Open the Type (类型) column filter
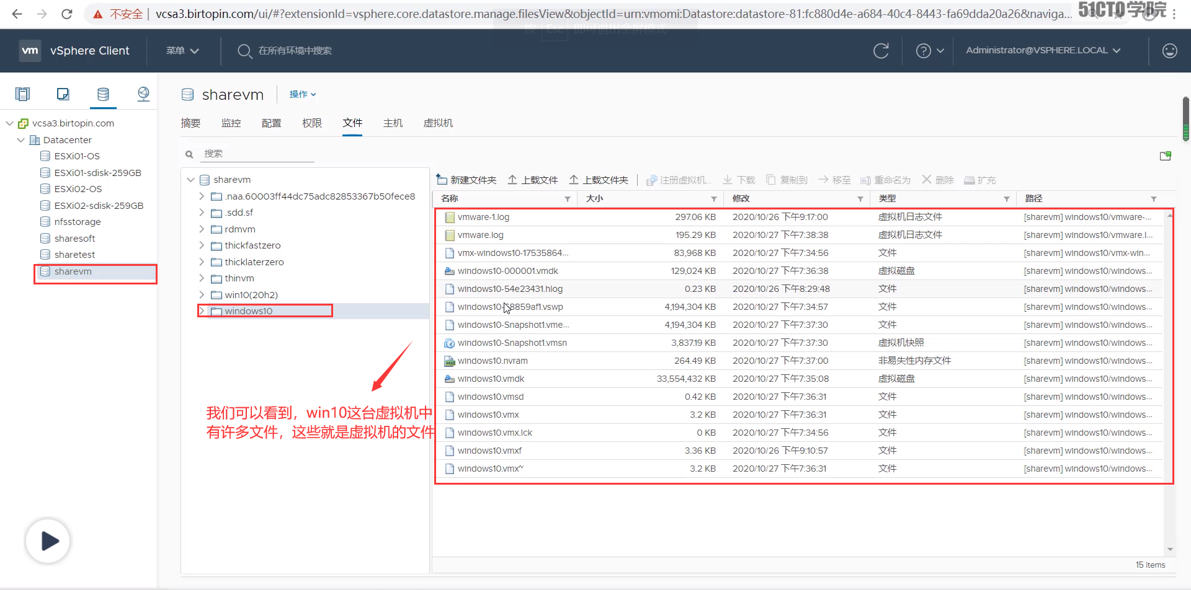 (1006, 199)
